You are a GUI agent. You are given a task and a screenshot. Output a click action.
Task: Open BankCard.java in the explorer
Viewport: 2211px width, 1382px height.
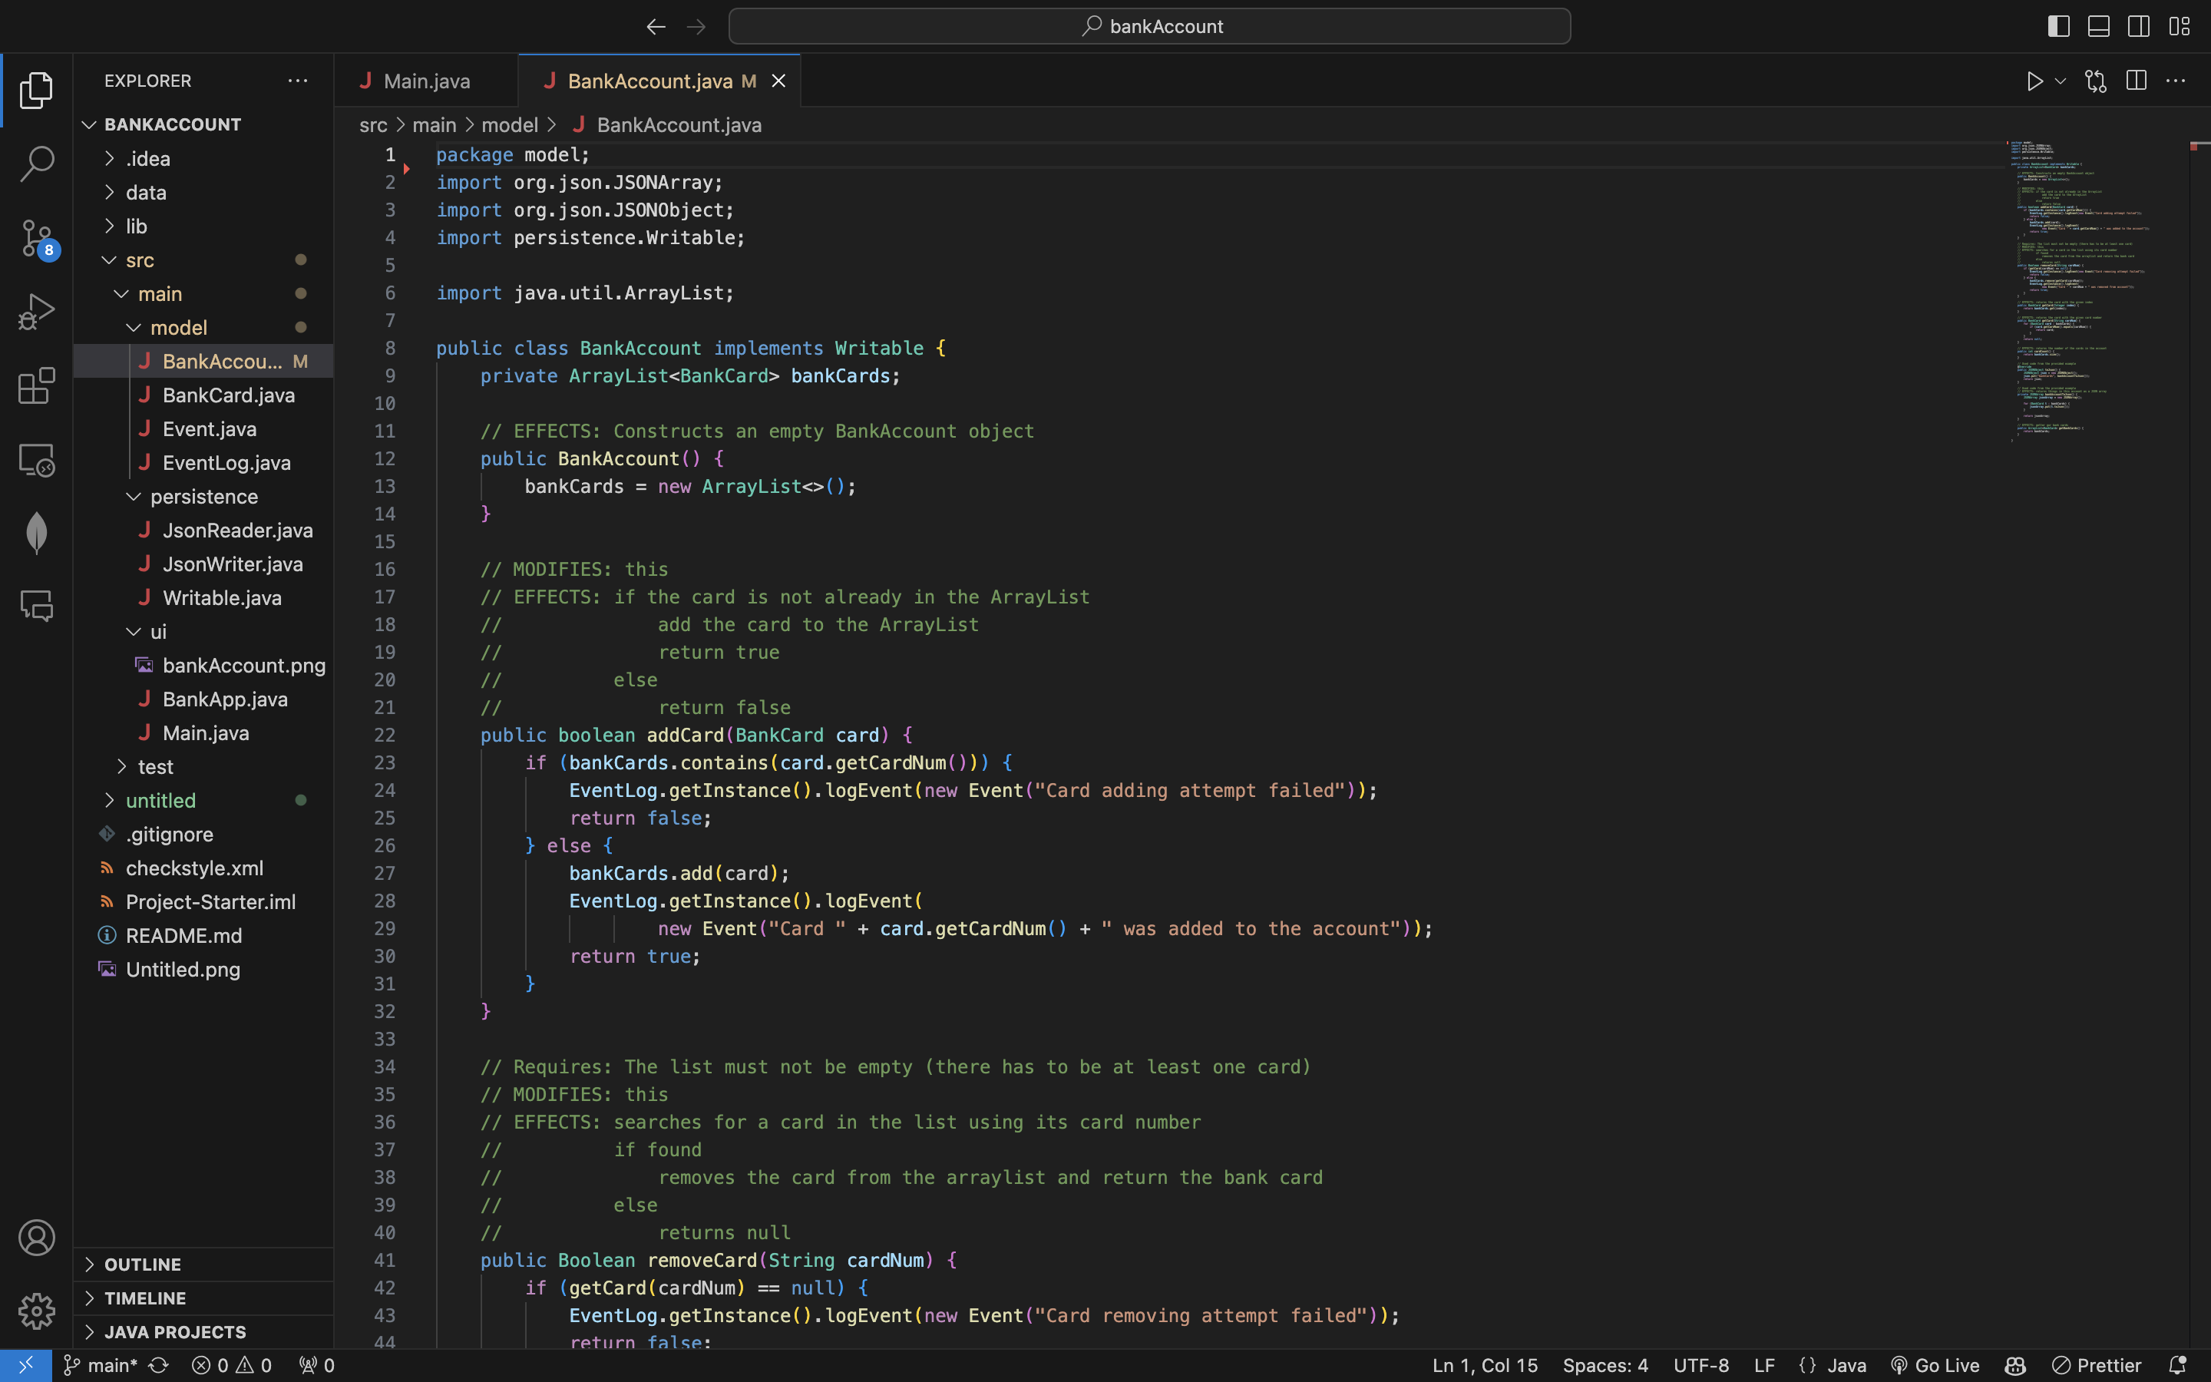pyautogui.click(x=203, y=395)
